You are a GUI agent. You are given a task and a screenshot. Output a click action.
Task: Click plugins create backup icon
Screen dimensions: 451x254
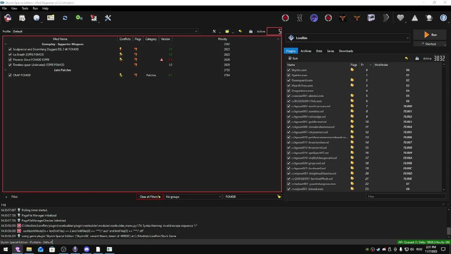pos(417,58)
